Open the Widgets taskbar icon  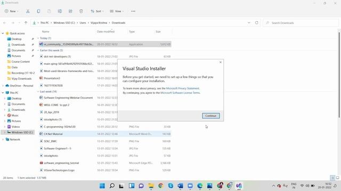pyautogui.click(x=132, y=186)
